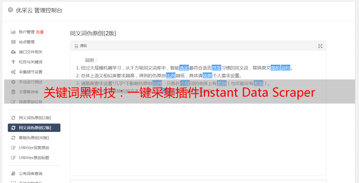
Task: Click highlighted word 选定 in the text
Action: coord(184,68)
